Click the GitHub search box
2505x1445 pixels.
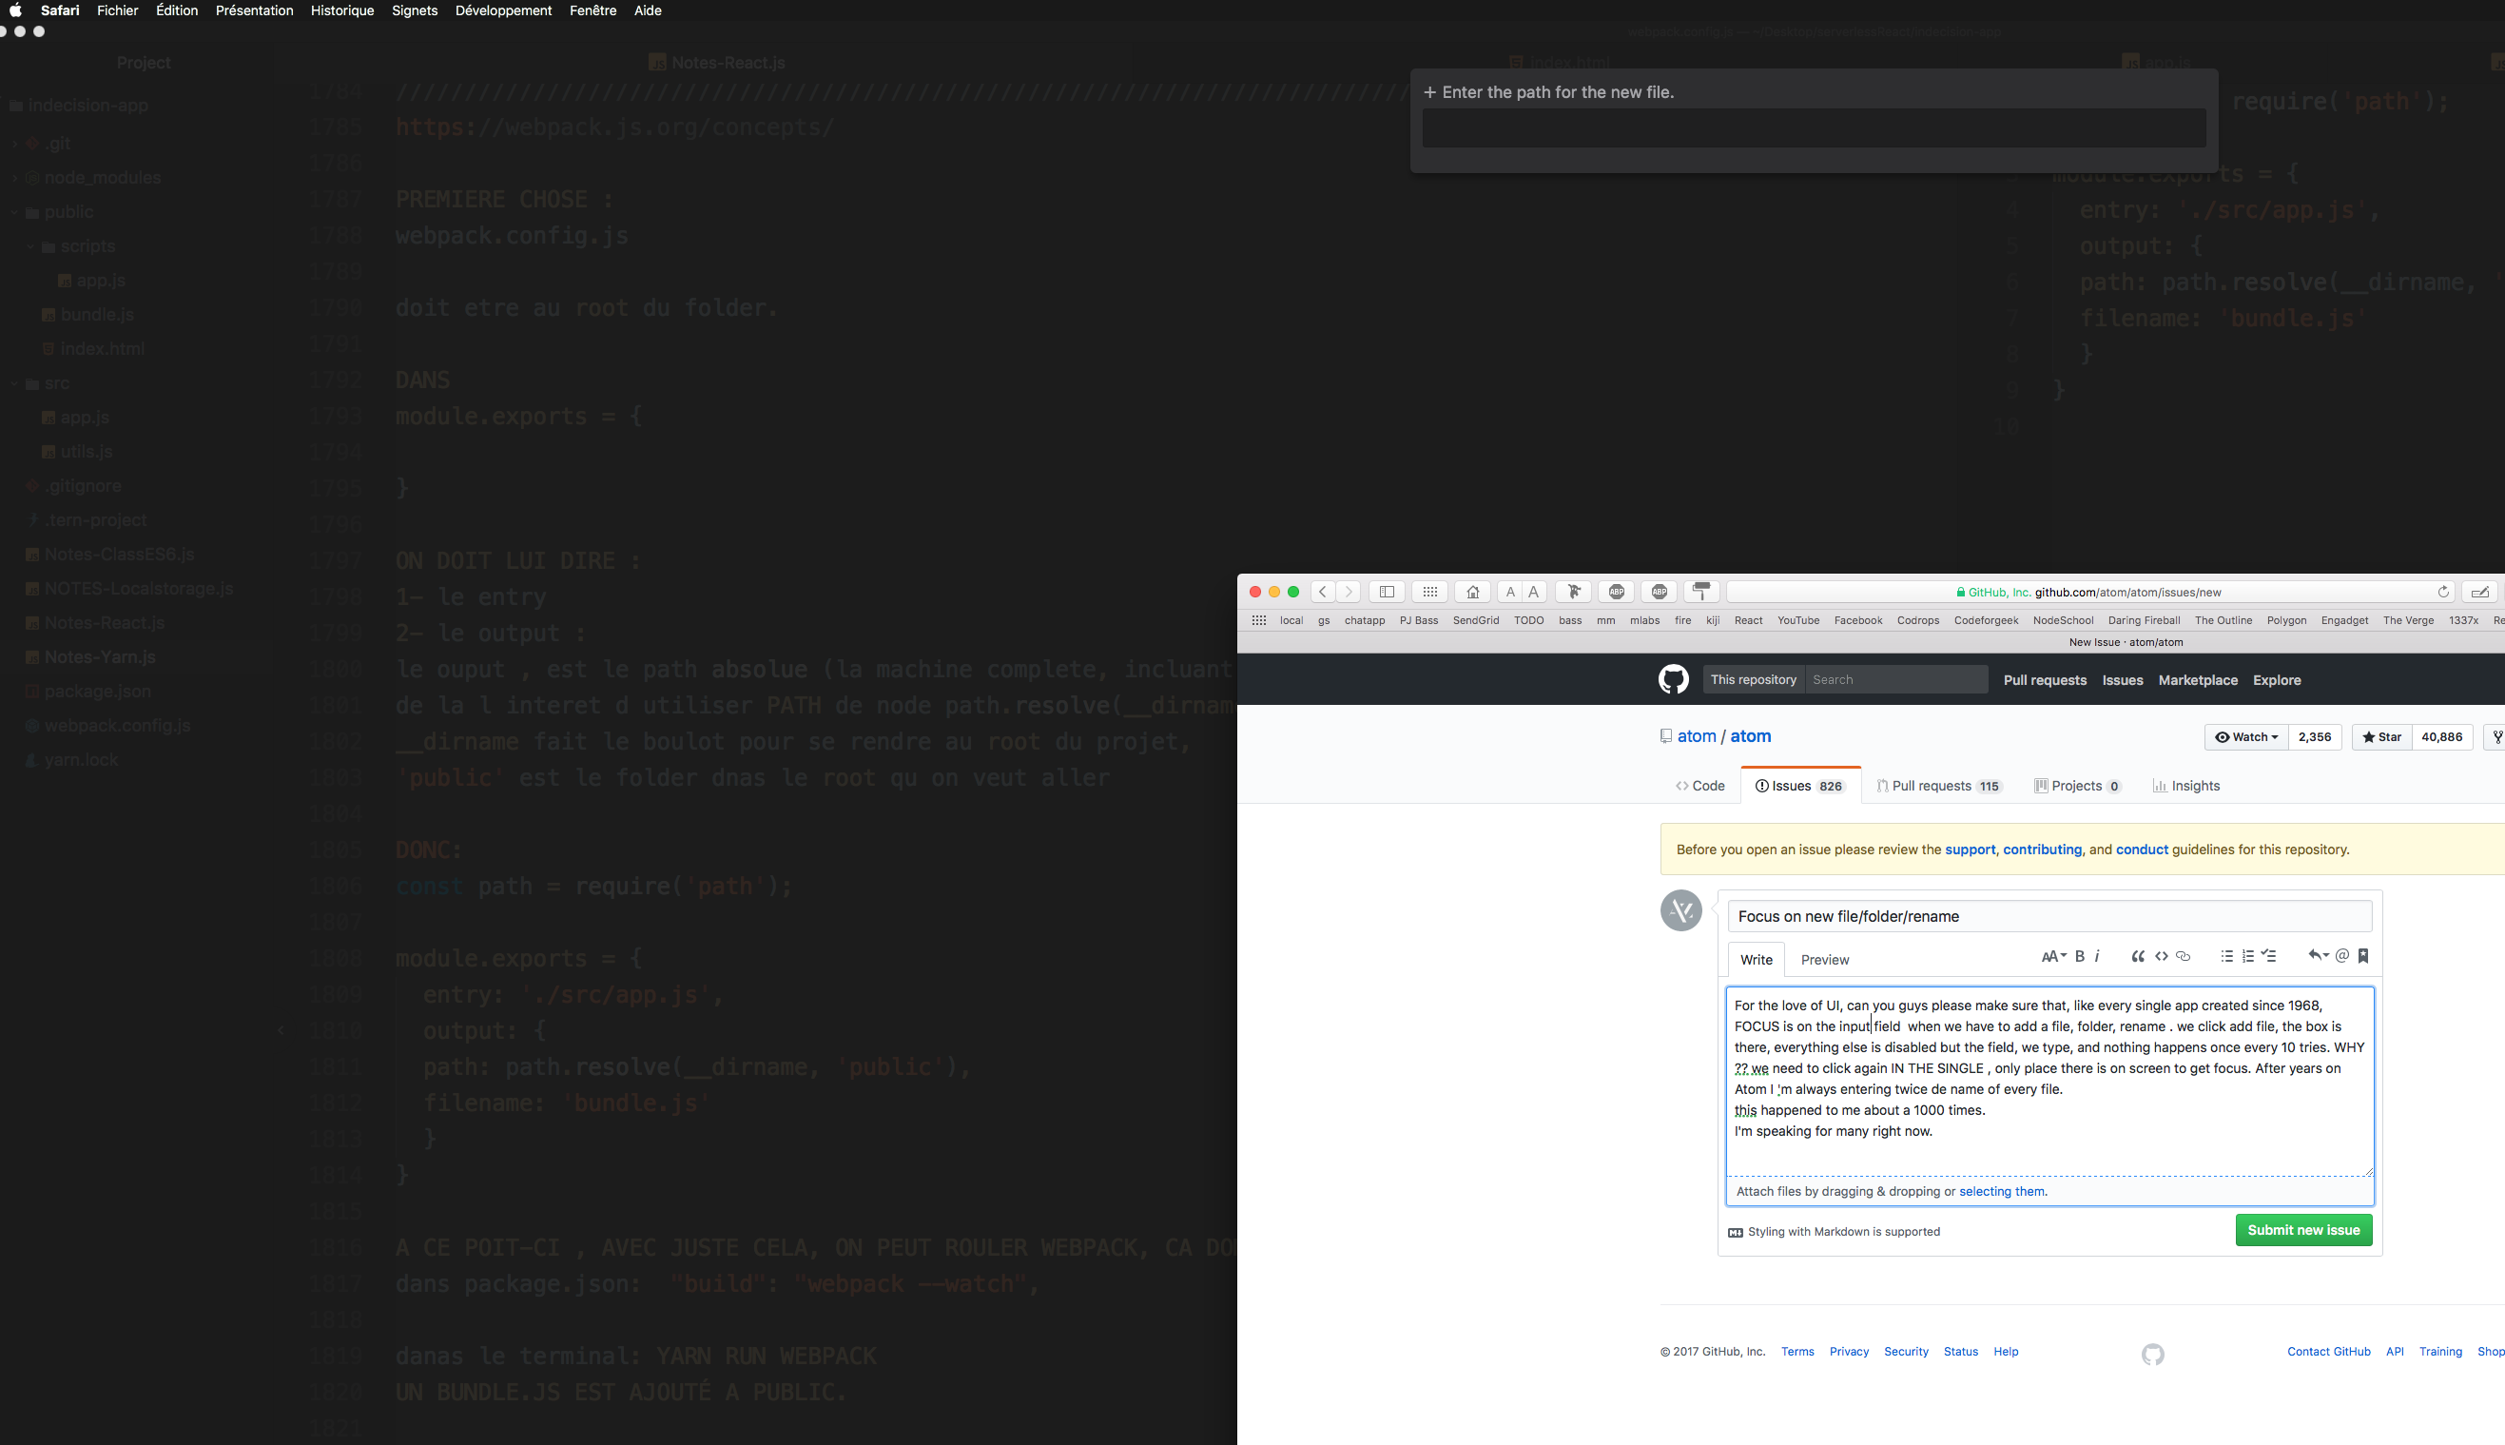1895,680
